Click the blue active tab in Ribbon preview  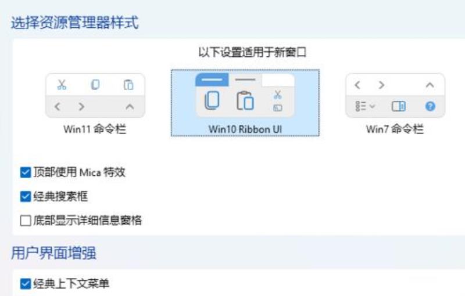(x=212, y=80)
